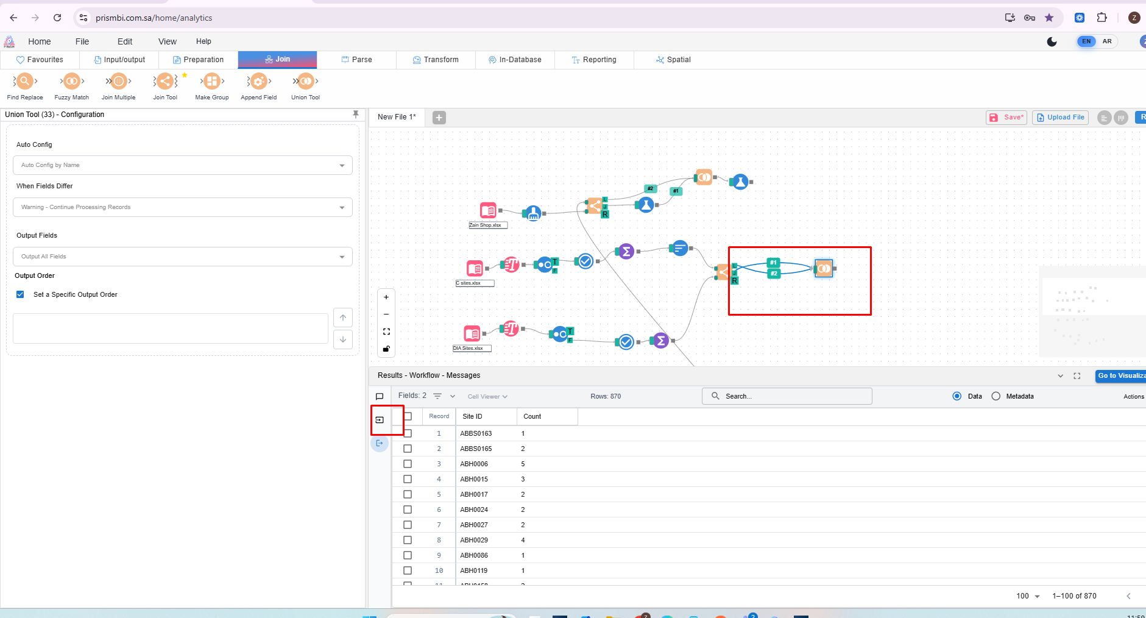This screenshot has height=618, width=1146.
Task: Open the Output All Fields dropdown
Action: click(182, 257)
